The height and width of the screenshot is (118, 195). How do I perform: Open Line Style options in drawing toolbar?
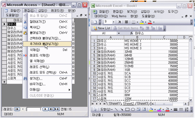(x=175, y=110)
